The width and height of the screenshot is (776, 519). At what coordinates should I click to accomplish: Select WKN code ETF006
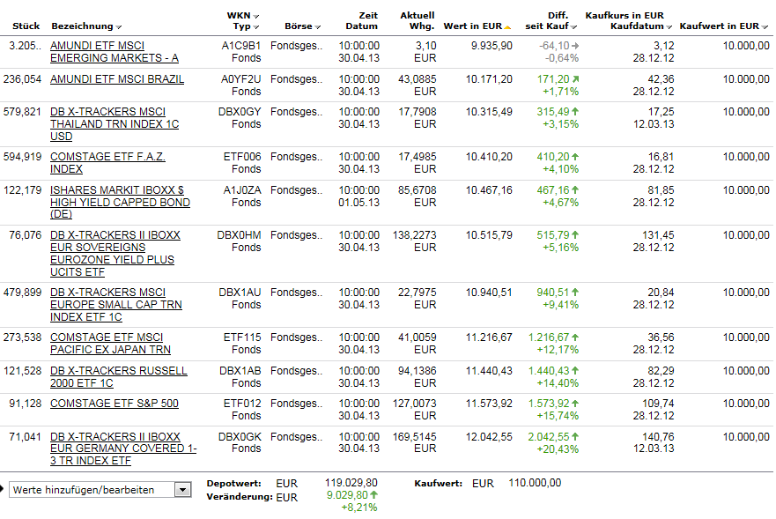(x=242, y=157)
